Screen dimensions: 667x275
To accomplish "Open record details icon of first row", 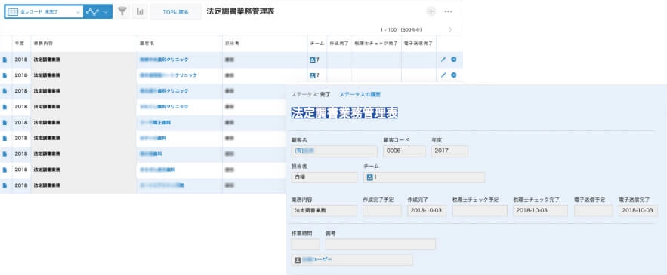I will point(5,60).
